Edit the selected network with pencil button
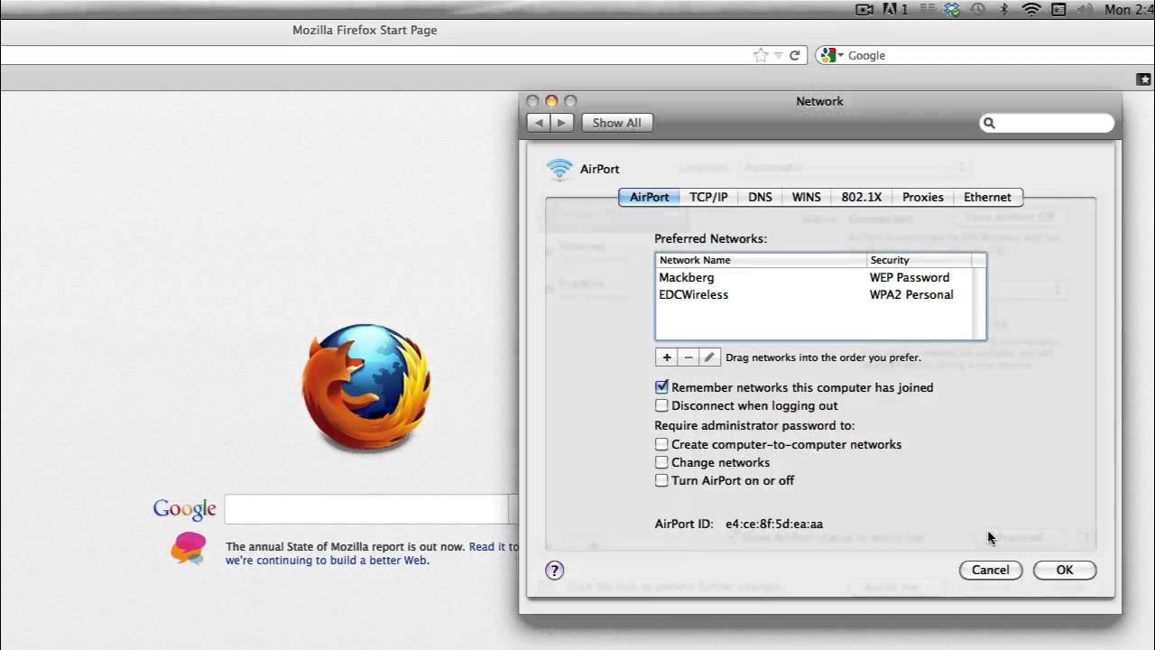1155x650 pixels. click(709, 357)
